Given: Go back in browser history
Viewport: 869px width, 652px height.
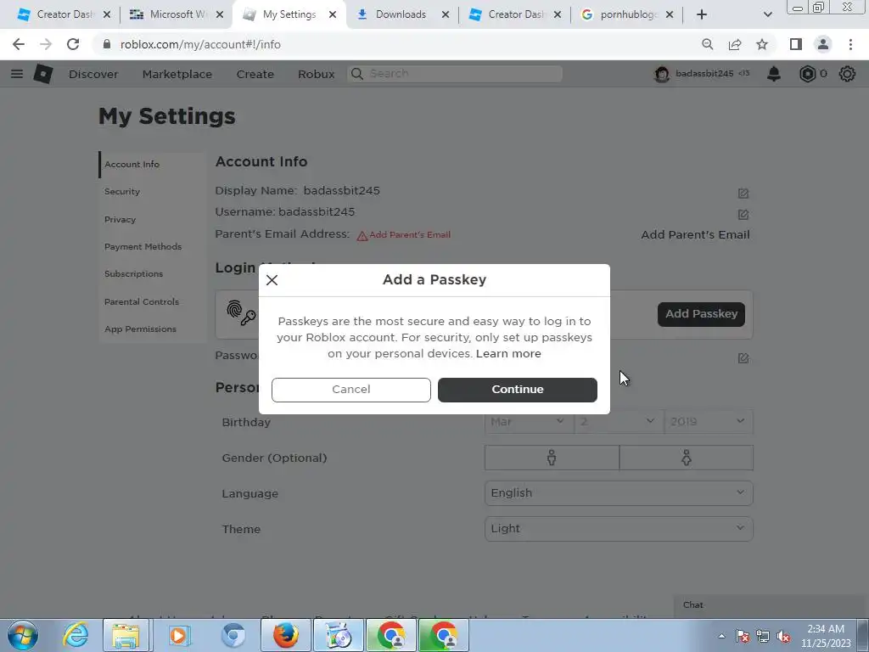Looking at the screenshot, I should 19,44.
